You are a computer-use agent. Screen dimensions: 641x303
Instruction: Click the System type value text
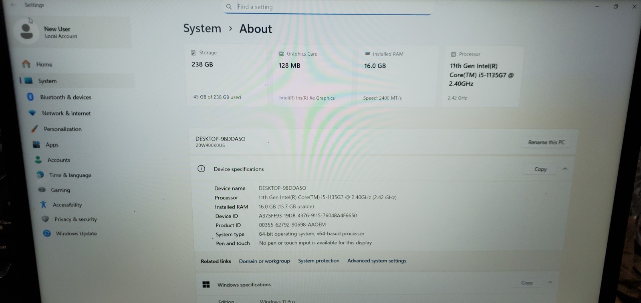click(311, 234)
